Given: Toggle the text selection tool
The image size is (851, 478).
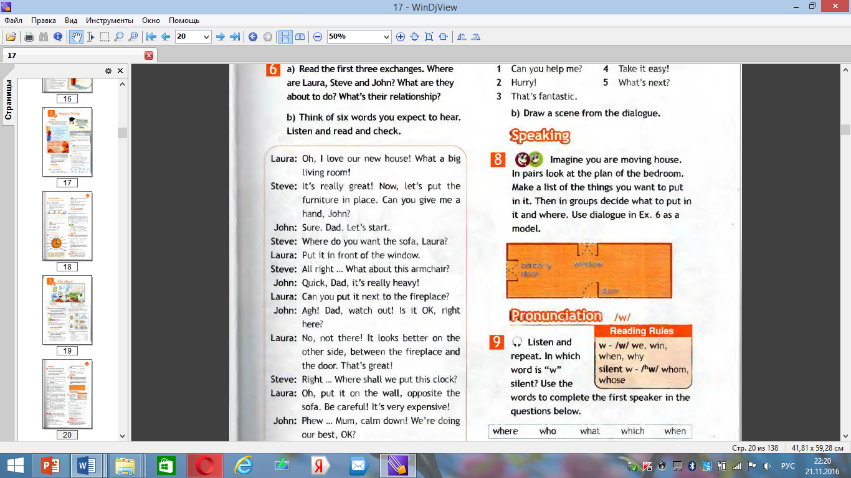Looking at the screenshot, I should coord(91,37).
